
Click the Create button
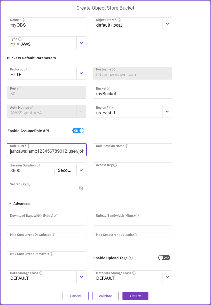tap(135, 296)
